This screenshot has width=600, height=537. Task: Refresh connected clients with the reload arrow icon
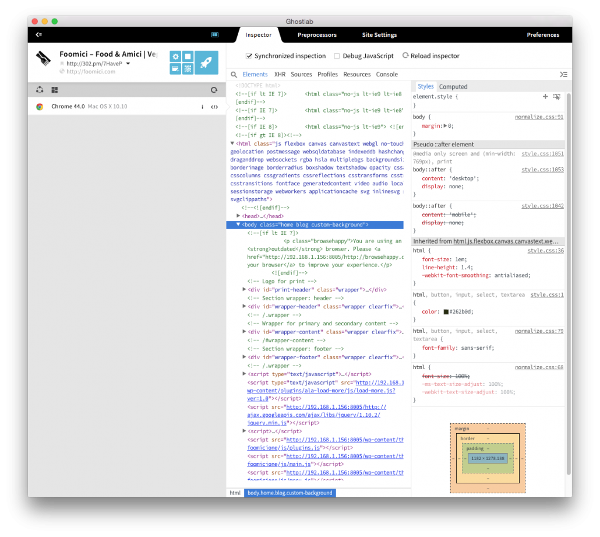click(214, 89)
